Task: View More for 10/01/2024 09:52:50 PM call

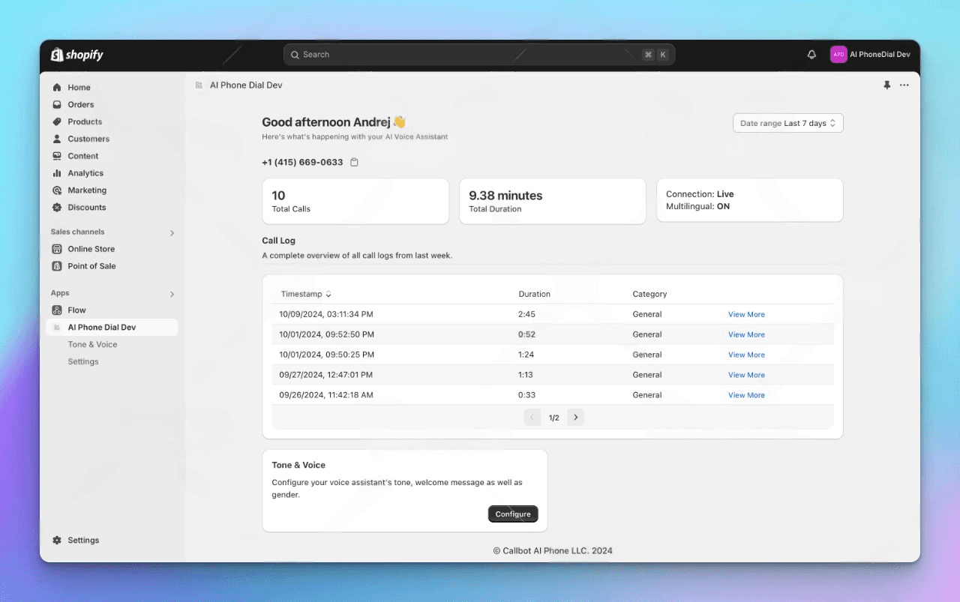Action: (x=746, y=335)
